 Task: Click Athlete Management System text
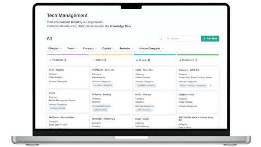point(62,100)
